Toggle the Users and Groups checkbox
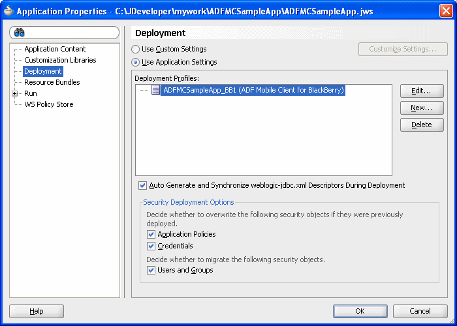The height and width of the screenshot is (326, 457). point(151,271)
